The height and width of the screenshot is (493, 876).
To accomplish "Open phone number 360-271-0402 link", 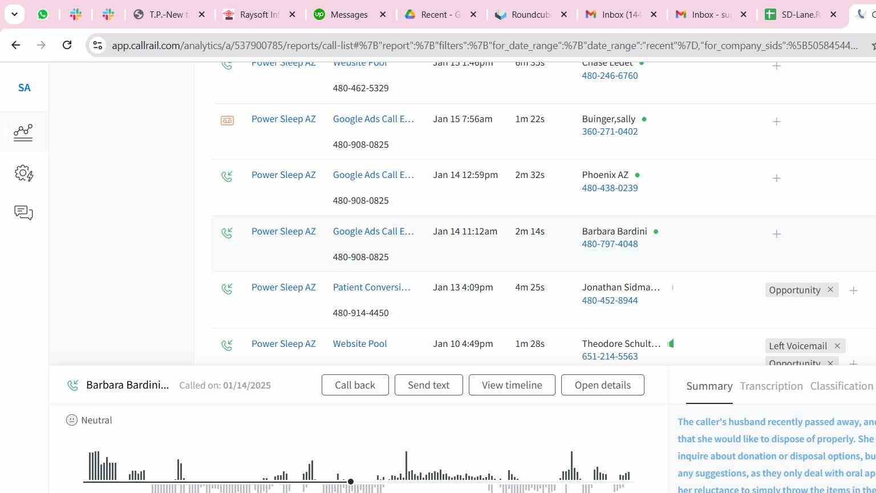I will (x=610, y=132).
